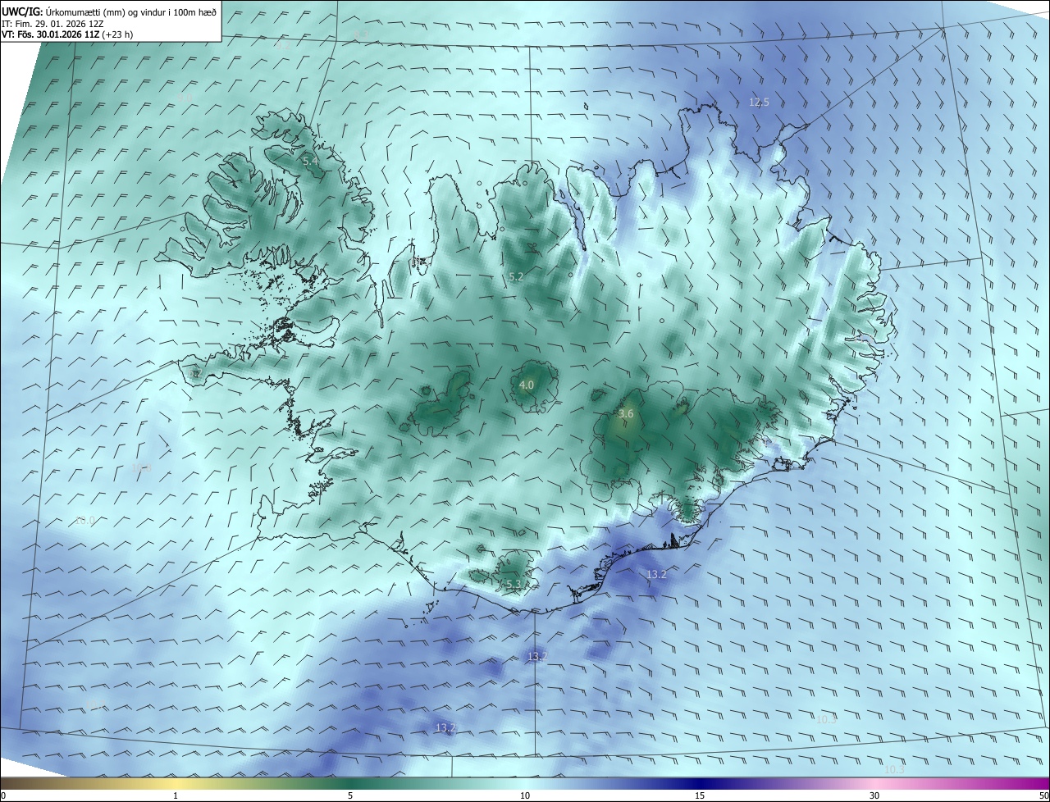Click the 5.4 value on the Westfjords

click(311, 162)
